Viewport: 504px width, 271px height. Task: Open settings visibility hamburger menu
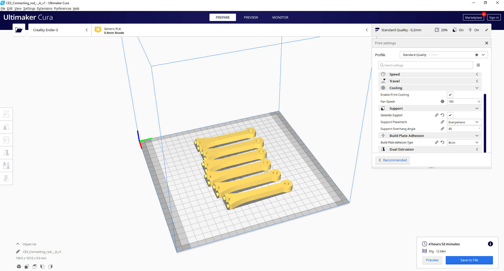pyautogui.click(x=478, y=65)
